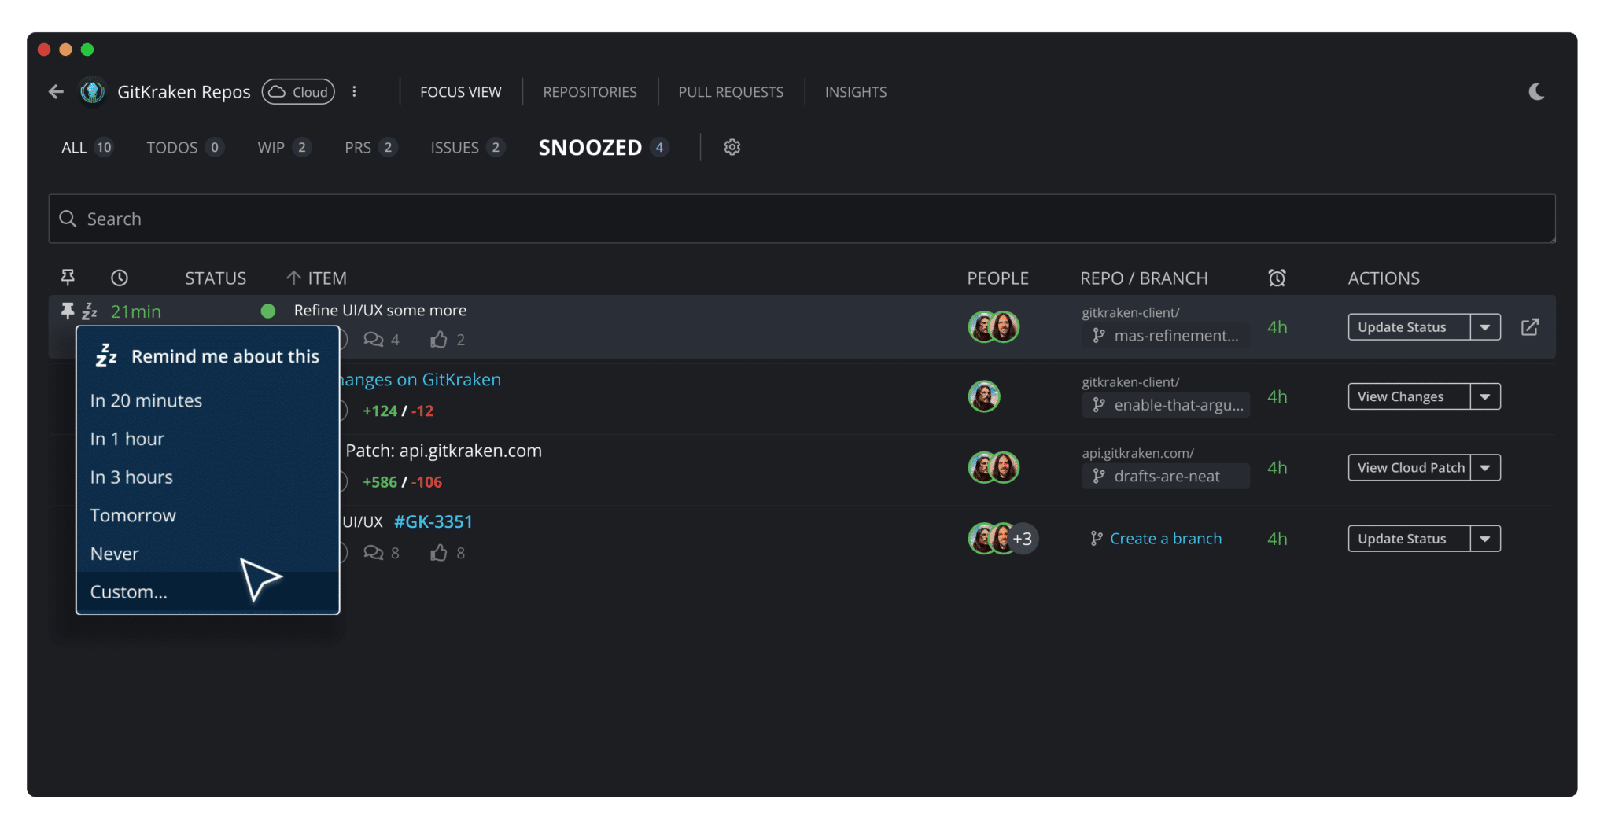Image resolution: width=1611 pixels, height=825 pixels.
Task: Click the alarm clock column header icon
Action: (1277, 278)
